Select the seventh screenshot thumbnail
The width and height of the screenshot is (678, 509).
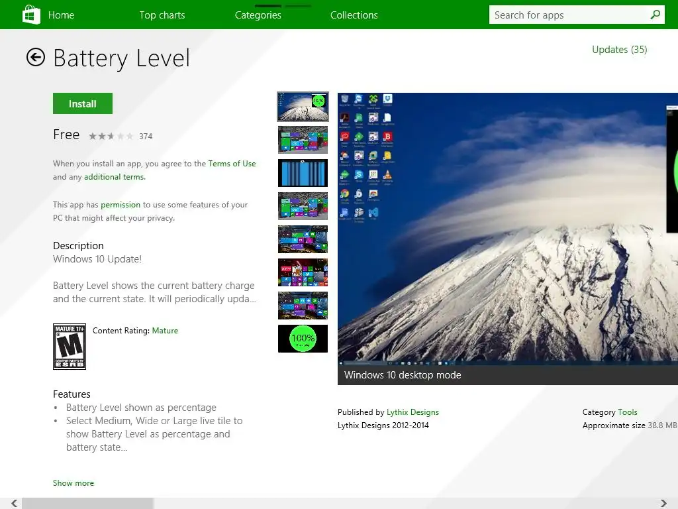303,306
